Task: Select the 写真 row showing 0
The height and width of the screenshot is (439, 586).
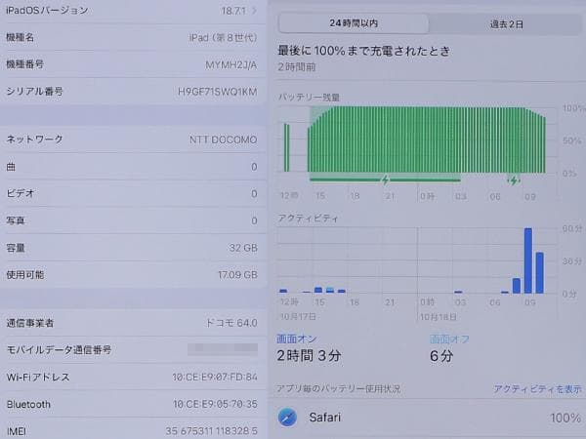Action: [132, 220]
